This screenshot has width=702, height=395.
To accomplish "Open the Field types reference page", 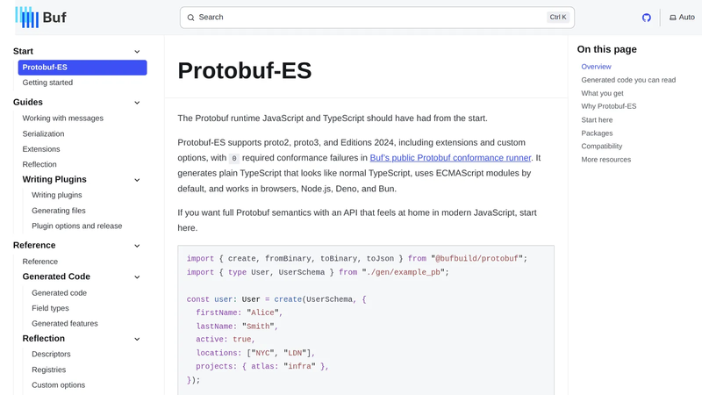I will pos(50,308).
